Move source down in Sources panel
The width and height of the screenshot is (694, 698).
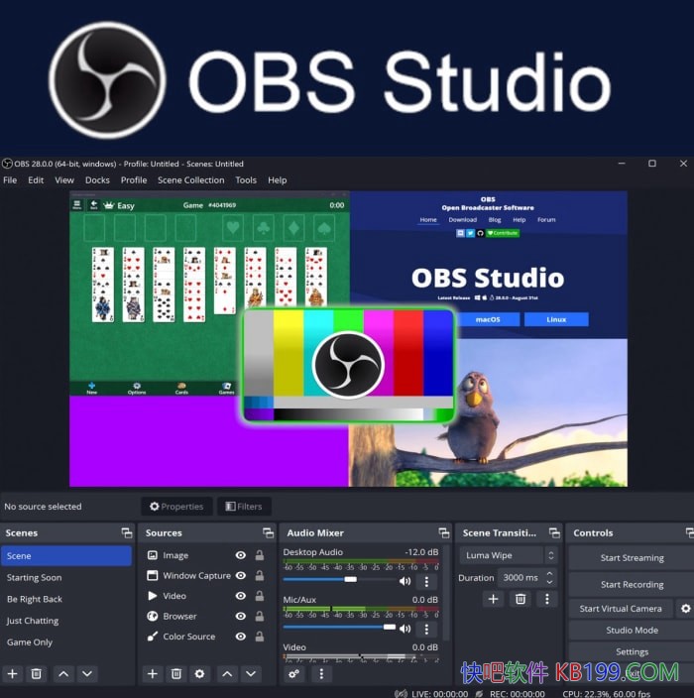[x=251, y=673]
